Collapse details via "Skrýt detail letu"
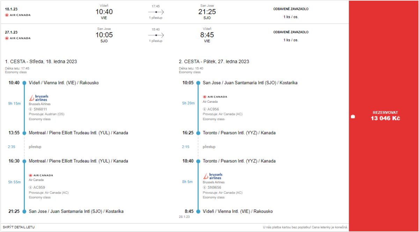 click(x=19, y=227)
